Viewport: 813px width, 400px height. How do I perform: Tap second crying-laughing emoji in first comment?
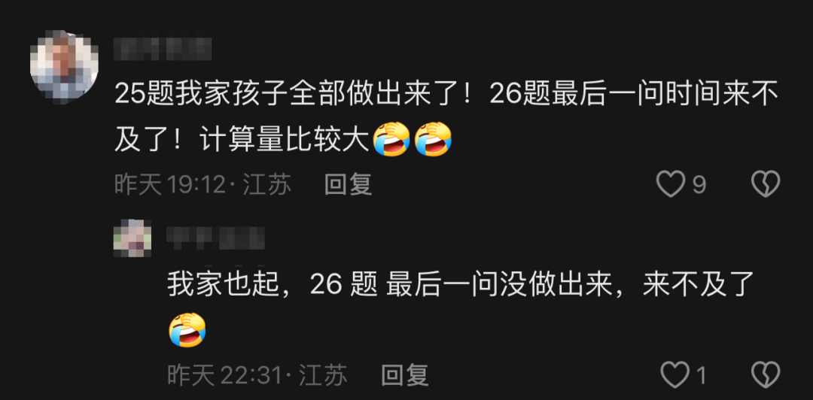click(x=433, y=138)
